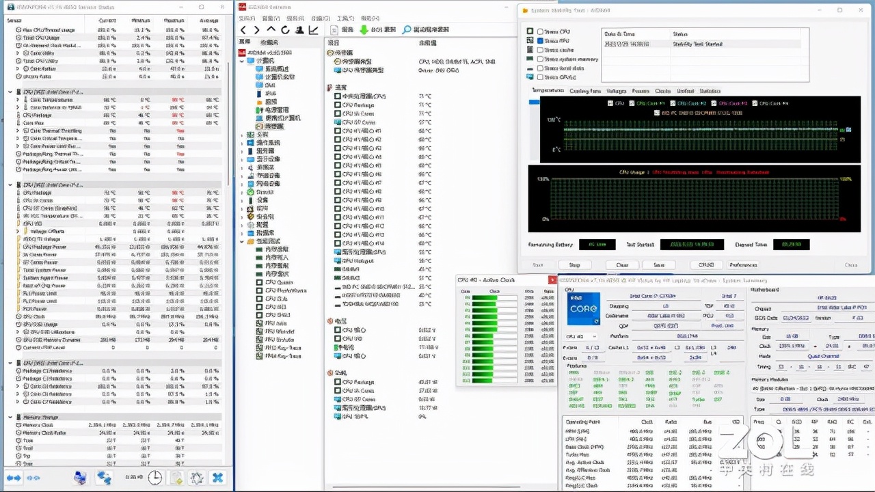Click the AIDA64 refresh icon

(285, 30)
